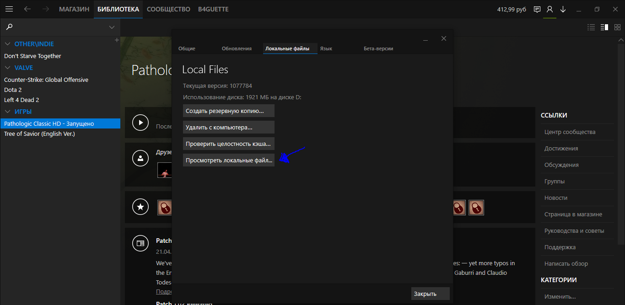Open the Написать обзор link
Image resolution: width=625 pixels, height=305 pixels.
pos(566,263)
